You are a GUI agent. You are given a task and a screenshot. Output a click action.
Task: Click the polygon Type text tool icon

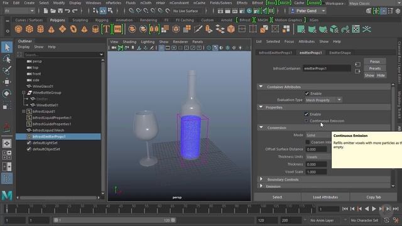[106, 30]
